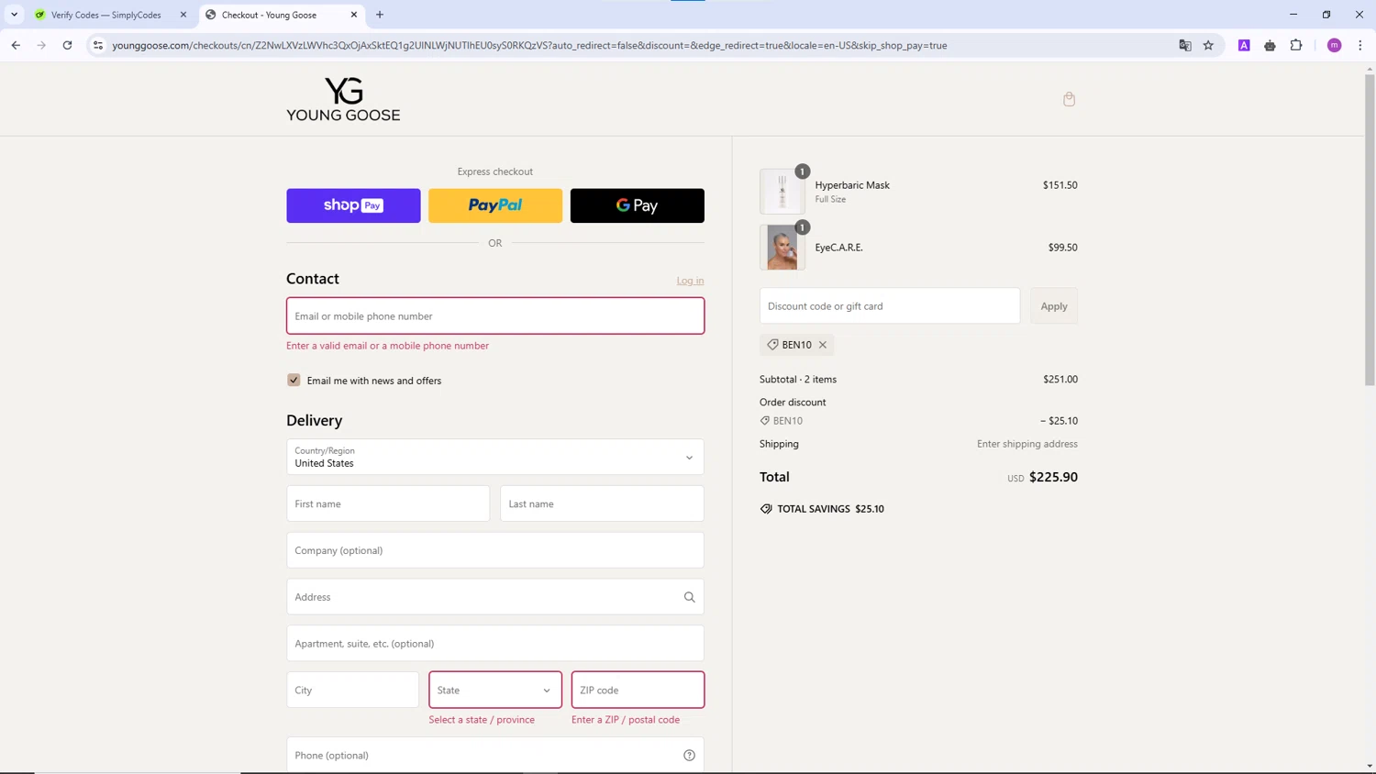Open the browser extensions puzzle icon
Image resolution: width=1376 pixels, height=774 pixels.
point(1296,45)
